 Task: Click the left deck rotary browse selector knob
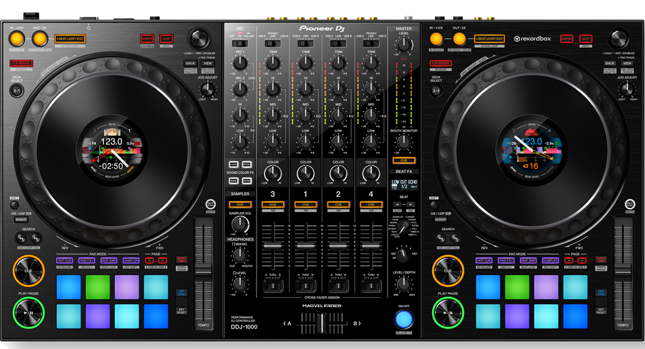[x=198, y=39]
